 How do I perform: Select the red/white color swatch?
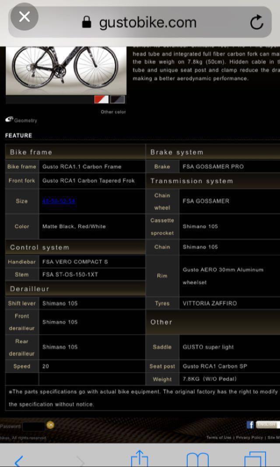(101, 99)
